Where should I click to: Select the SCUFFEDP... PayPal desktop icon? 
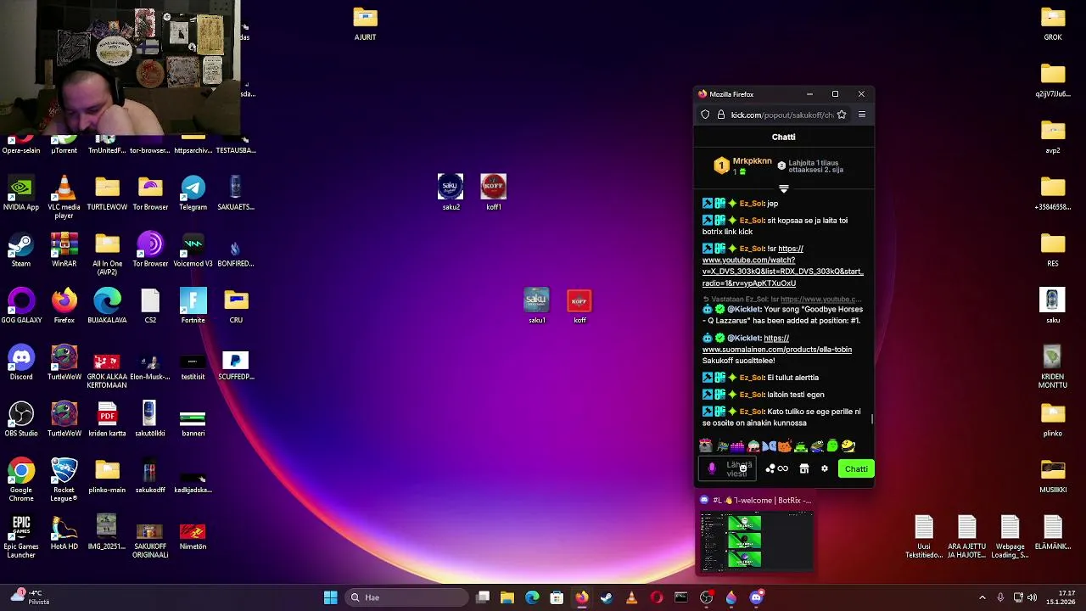point(235,363)
